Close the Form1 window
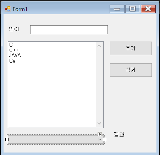This screenshot has height=155, width=160. [x=148, y=9]
